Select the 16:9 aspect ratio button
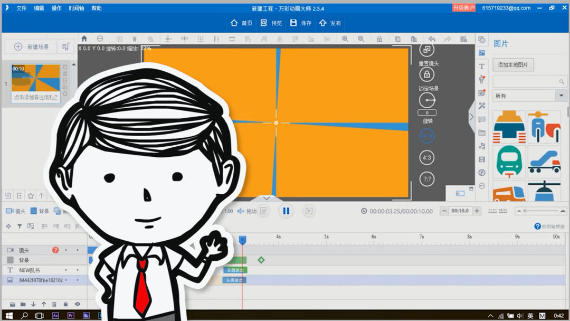This screenshot has height=321, width=570. coord(427,136)
